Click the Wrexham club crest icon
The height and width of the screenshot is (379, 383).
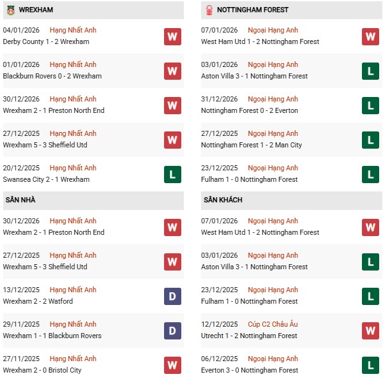[x=11, y=10]
